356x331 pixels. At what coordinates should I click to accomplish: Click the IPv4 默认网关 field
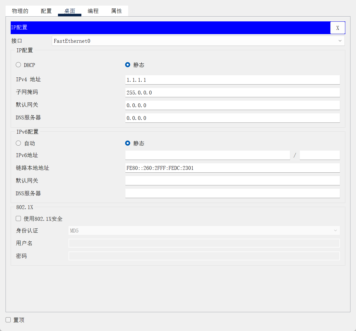tap(232, 105)
